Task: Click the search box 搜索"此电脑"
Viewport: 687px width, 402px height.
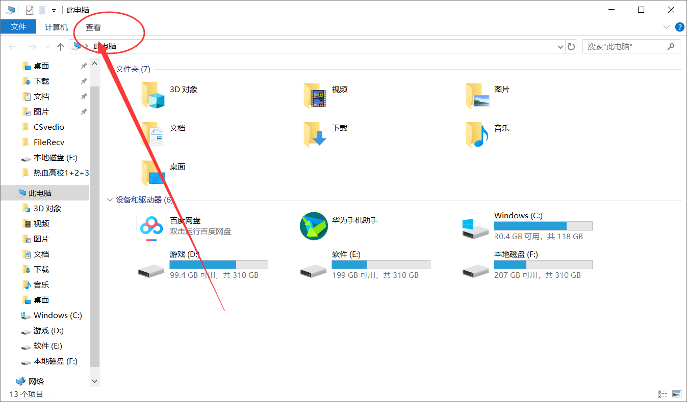Action: coord(631,46)
